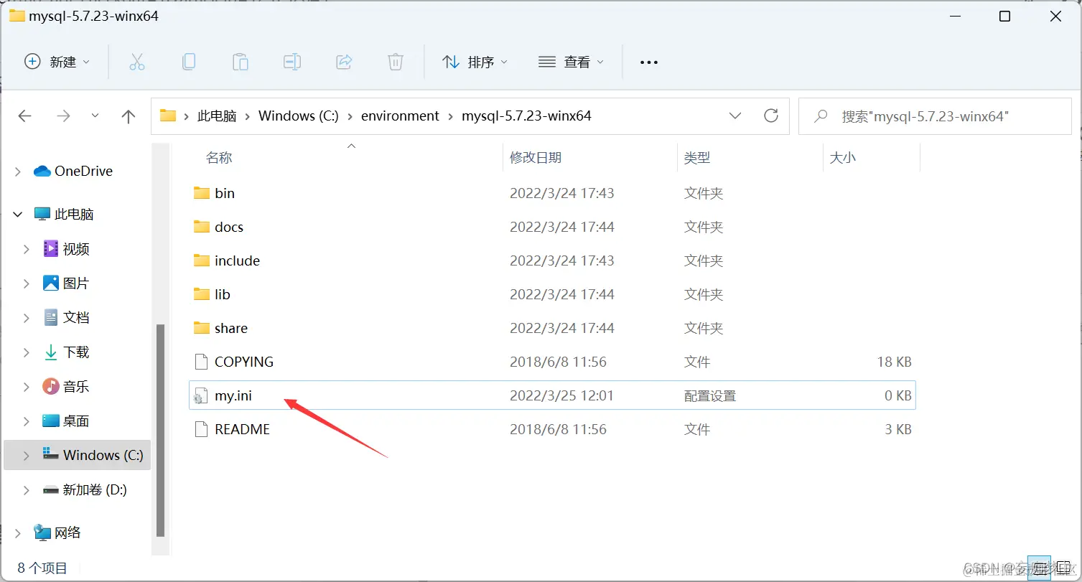
Task: Click the Share icon in toolbar
Action: point(344,62)
